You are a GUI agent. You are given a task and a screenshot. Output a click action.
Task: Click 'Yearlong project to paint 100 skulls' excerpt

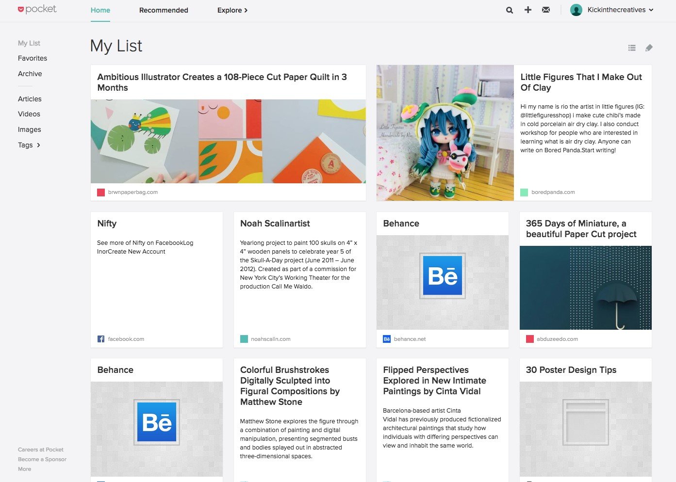(x=298, y=265)
